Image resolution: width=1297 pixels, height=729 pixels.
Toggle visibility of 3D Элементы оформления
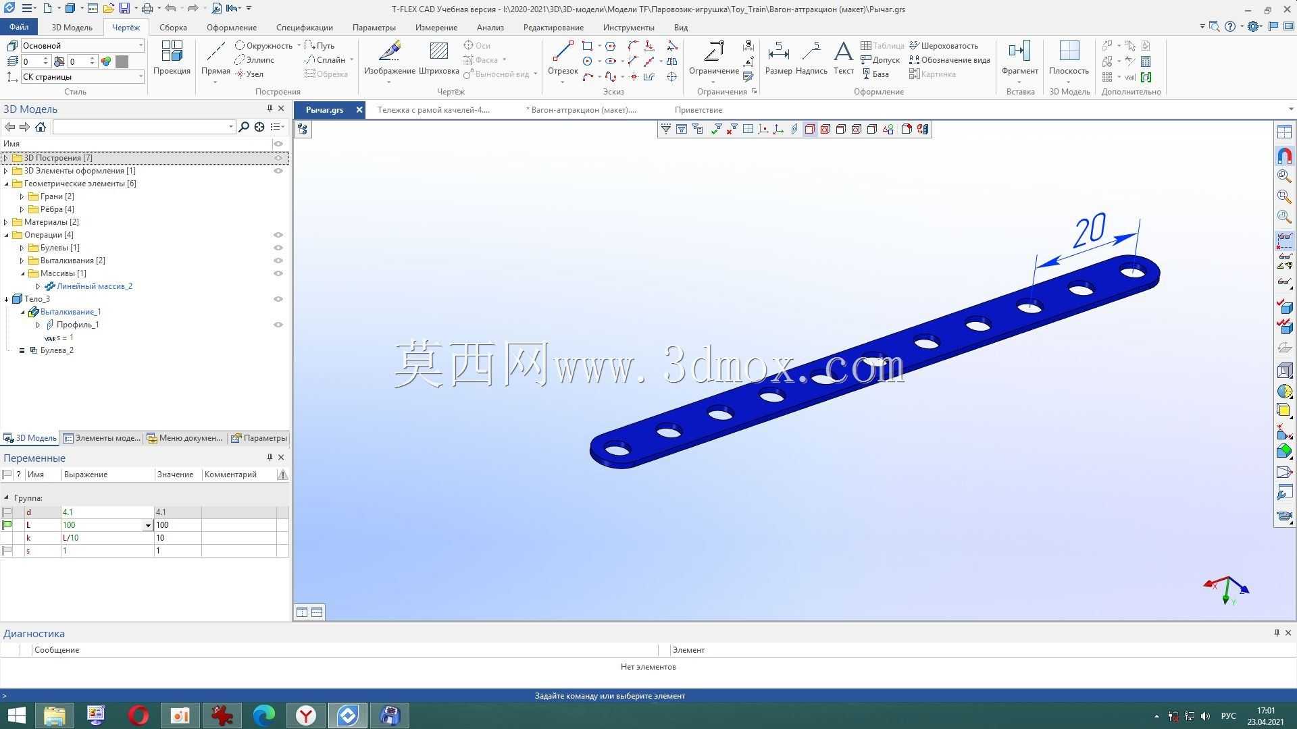[278, 171]
